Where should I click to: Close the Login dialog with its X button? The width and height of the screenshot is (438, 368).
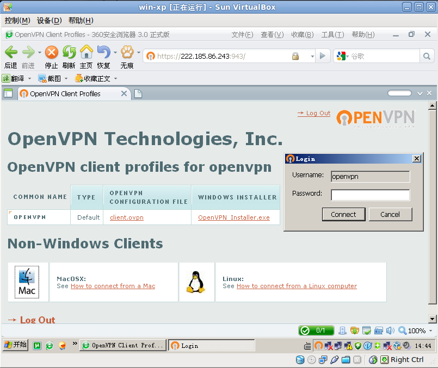click(x=416, y=159)
